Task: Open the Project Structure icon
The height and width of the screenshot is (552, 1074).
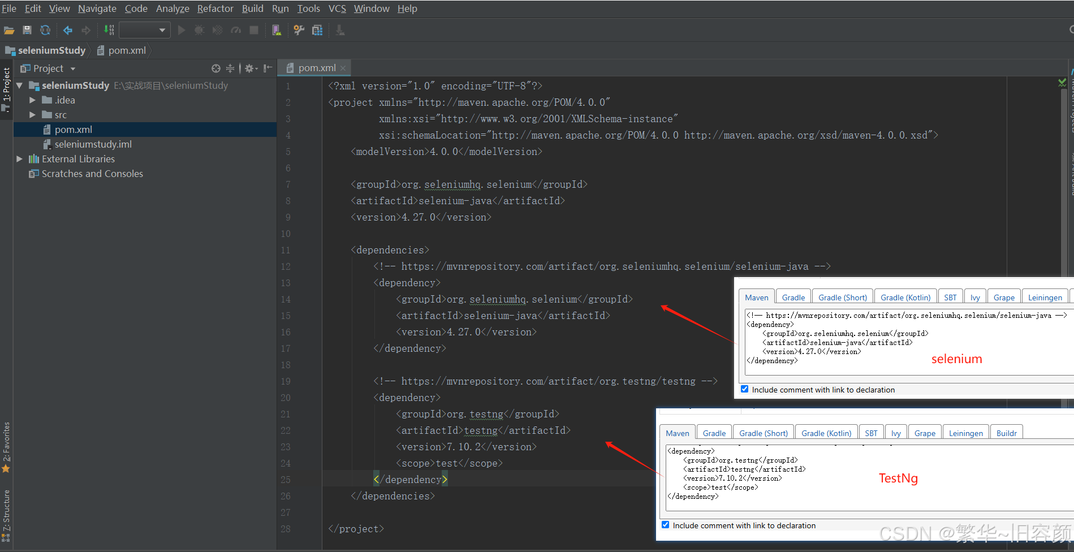Action: point(317,30)
